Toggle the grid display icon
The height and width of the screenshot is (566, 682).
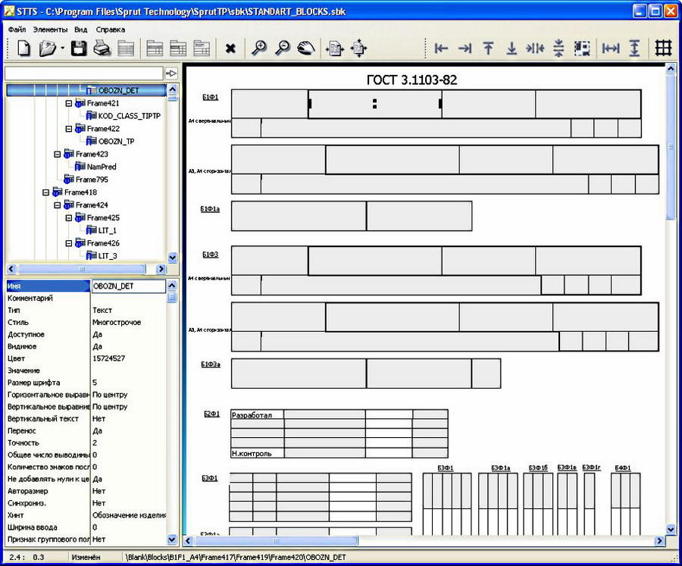pyautogui.click(x=663, y=49)
